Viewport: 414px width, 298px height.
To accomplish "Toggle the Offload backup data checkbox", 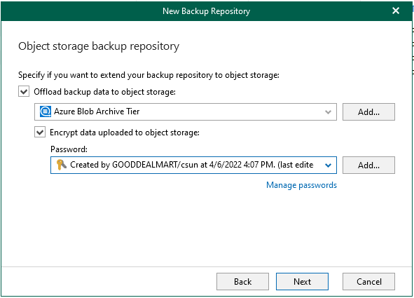I will pyautogui.click(x=24, y=92).
